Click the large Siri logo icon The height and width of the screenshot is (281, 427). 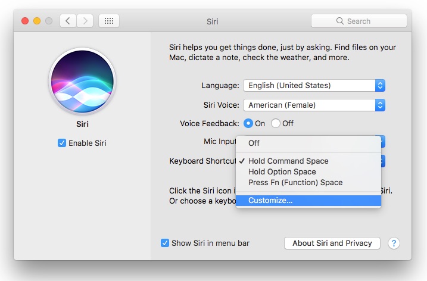click(82, 81)
